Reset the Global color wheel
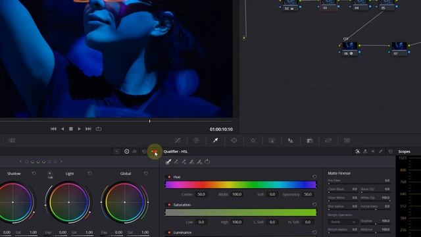The width and height of the screenshot is (421, 237). (x=145, y=173)
